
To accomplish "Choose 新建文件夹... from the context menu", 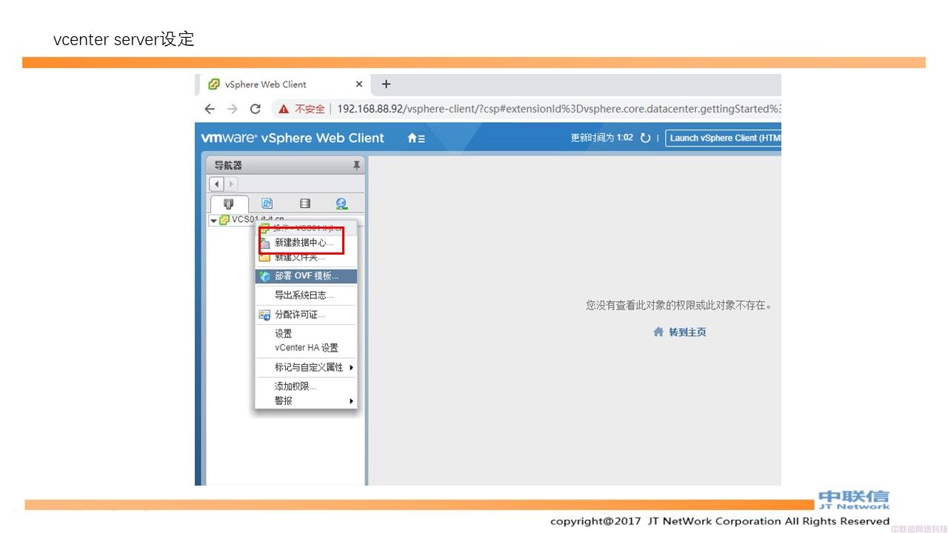I will 306,257.
